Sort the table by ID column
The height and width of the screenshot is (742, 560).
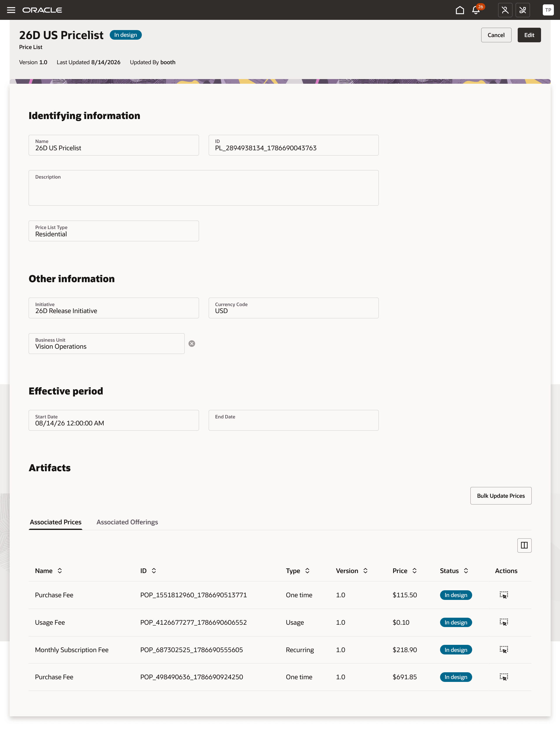(x=154, y=571)
